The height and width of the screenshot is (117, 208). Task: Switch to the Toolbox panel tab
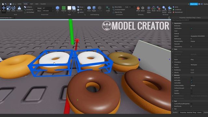(175, 112)
